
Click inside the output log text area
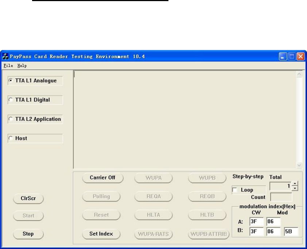(x=185, y=120)
